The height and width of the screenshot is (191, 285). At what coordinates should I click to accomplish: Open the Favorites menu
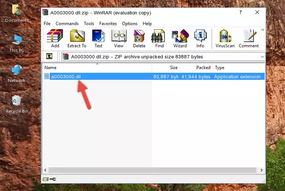(108, 24)
